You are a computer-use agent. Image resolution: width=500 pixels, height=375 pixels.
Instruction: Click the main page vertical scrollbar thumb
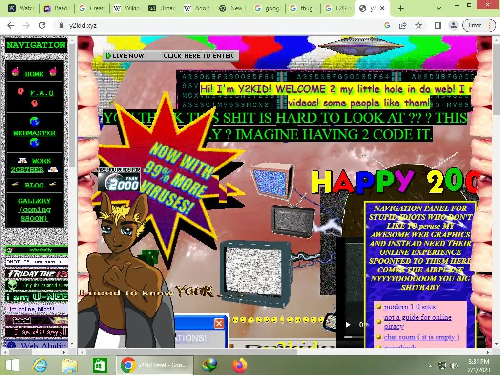click(496, 79)
